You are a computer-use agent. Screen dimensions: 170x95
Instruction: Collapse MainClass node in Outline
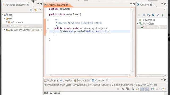click(x=138, y=23)
